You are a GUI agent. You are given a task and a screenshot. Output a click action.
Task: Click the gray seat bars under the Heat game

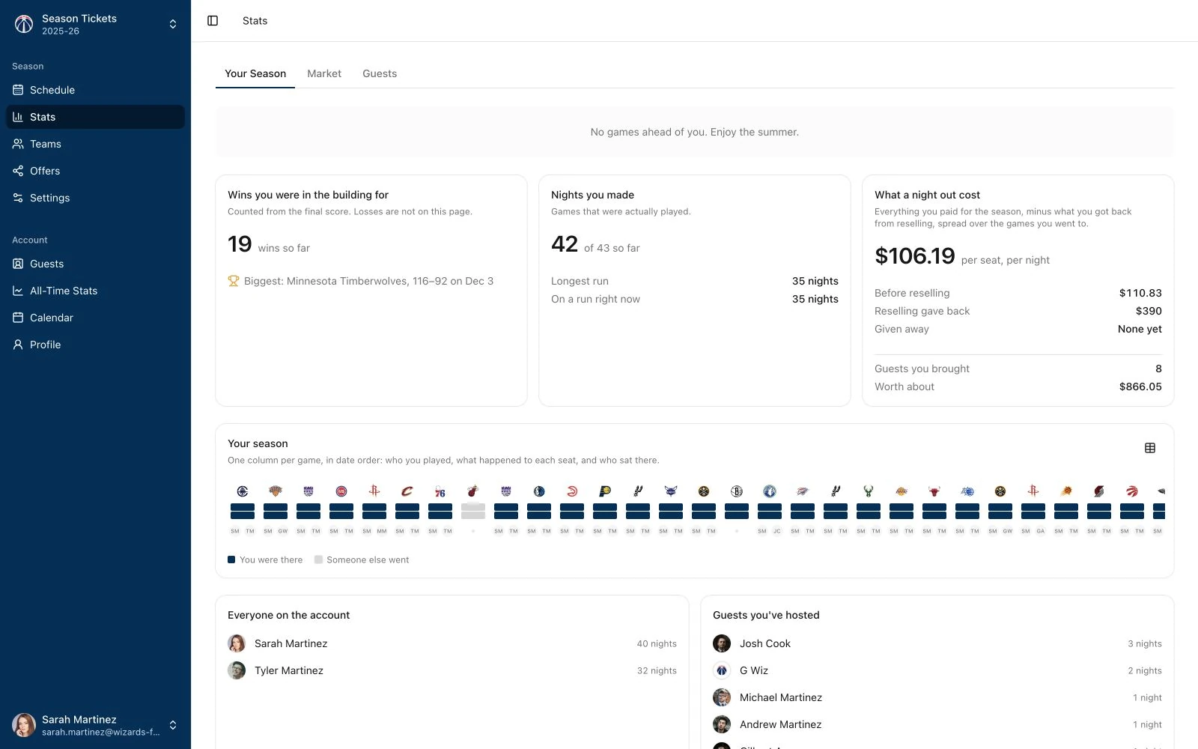coord(473,512)
